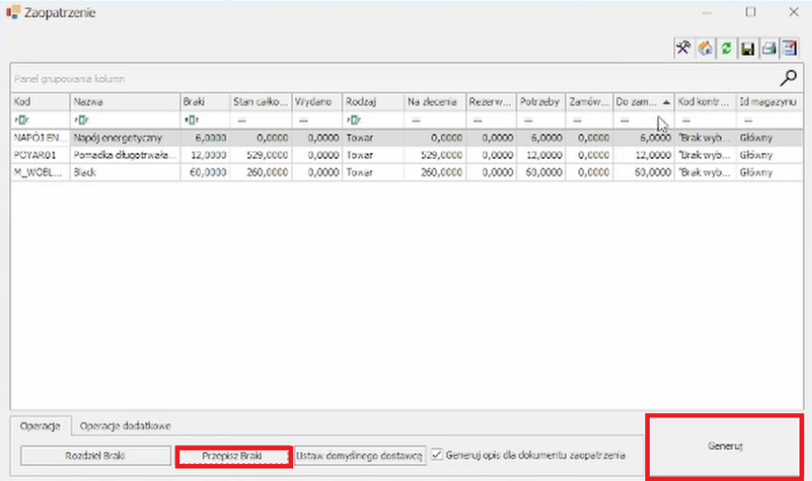Click the Przepisz Braki button
This screenshot has height=481, width=812.
[232, 456]
